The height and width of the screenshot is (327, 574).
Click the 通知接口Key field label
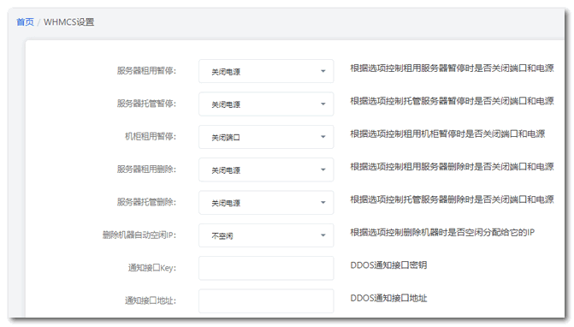152,268
